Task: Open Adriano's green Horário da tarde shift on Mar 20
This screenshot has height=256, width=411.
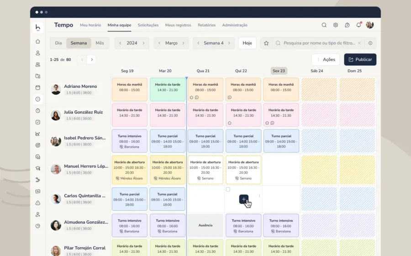Action: click(x=168, y=90)
